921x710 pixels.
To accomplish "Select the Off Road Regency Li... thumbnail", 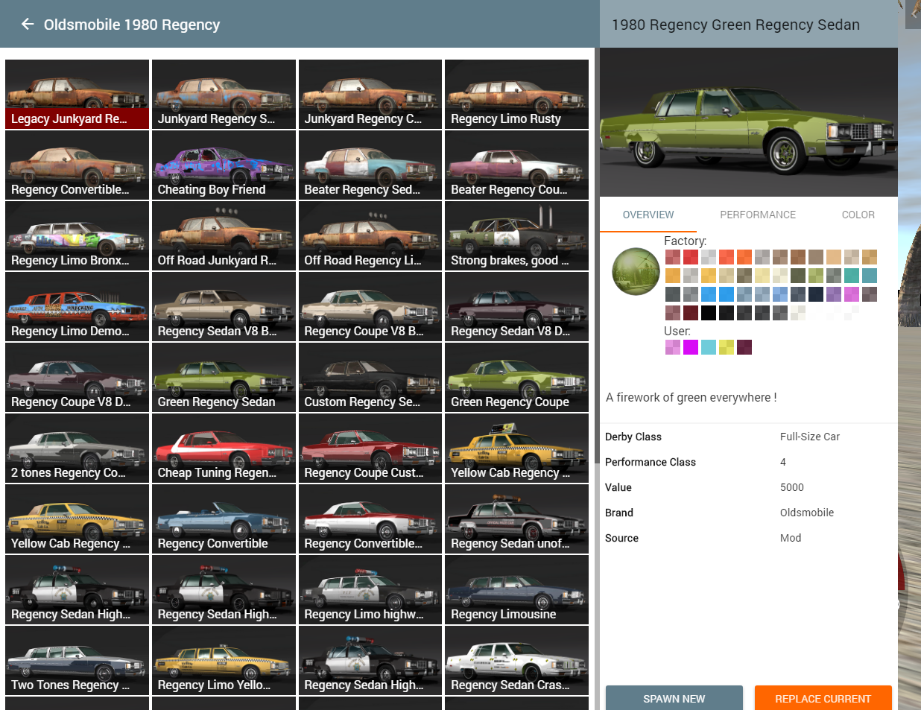I will click(x=370, y=235).
